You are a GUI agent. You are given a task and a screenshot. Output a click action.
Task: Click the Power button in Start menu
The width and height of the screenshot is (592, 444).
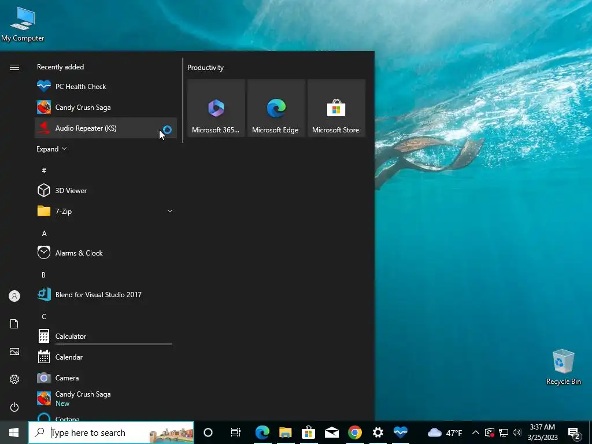pos(14,407)
